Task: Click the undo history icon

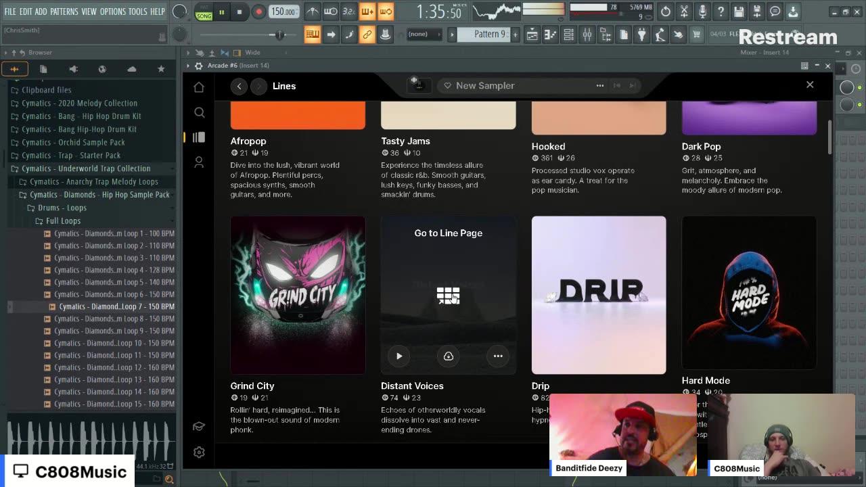Action: [666, 11]
